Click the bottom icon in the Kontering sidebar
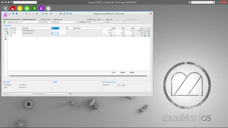 [x=6, y=39]
